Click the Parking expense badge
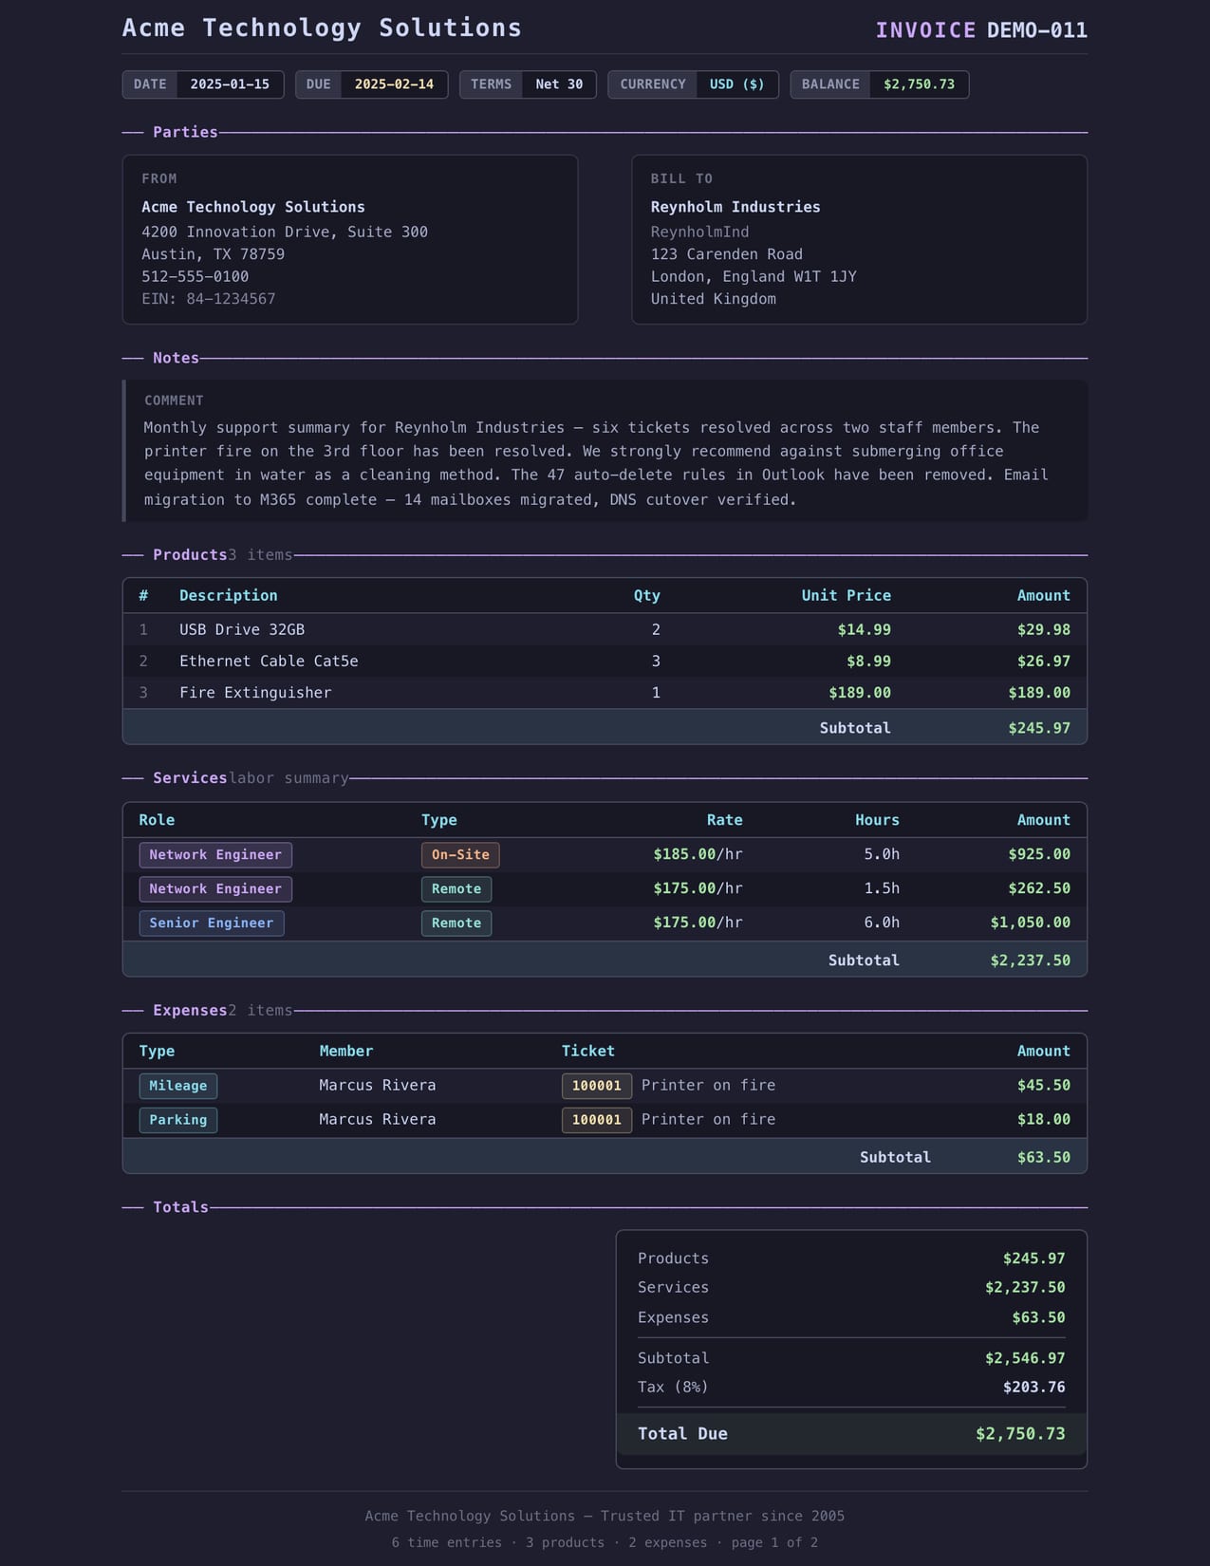 click(178, 1120)
